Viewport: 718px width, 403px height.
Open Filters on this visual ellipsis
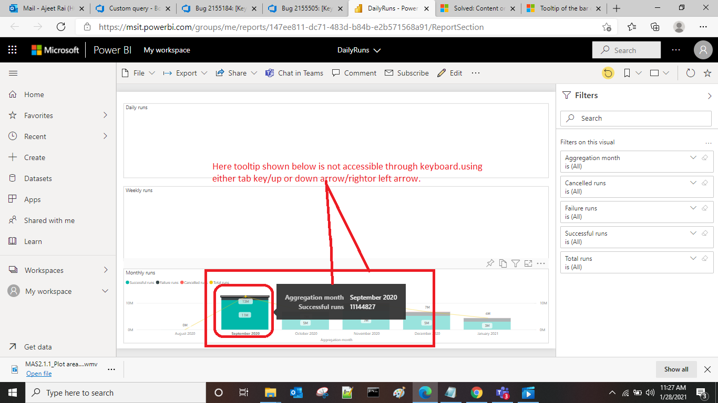click(x=709, y=142)
